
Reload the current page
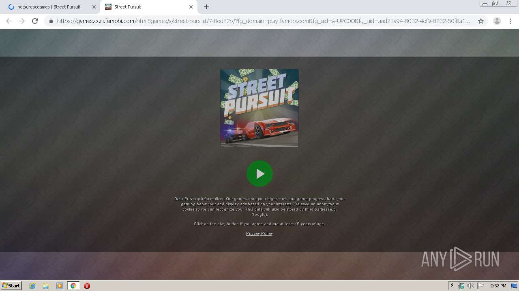pos(35,21)
